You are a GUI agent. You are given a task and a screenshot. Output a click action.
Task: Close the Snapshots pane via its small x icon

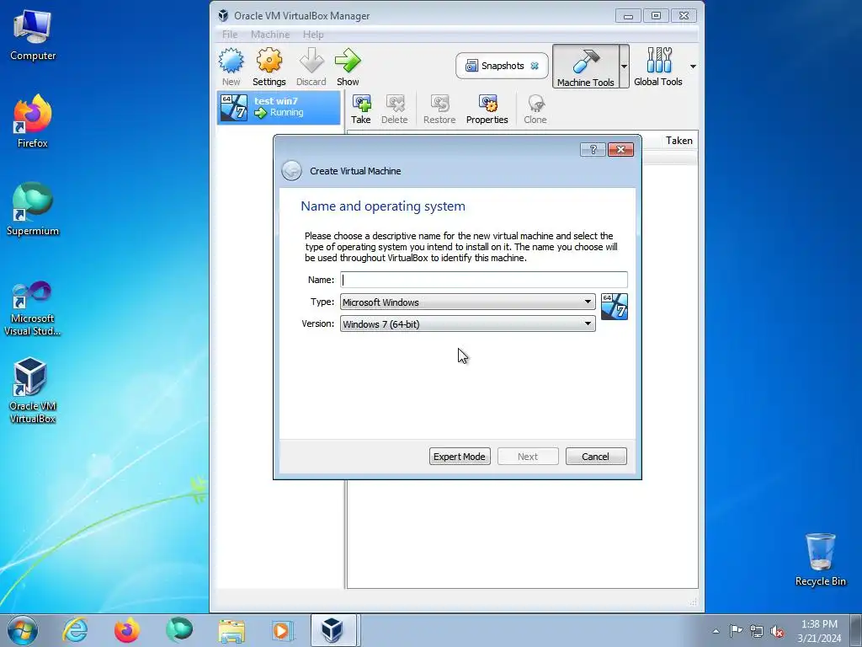[535, 66]
